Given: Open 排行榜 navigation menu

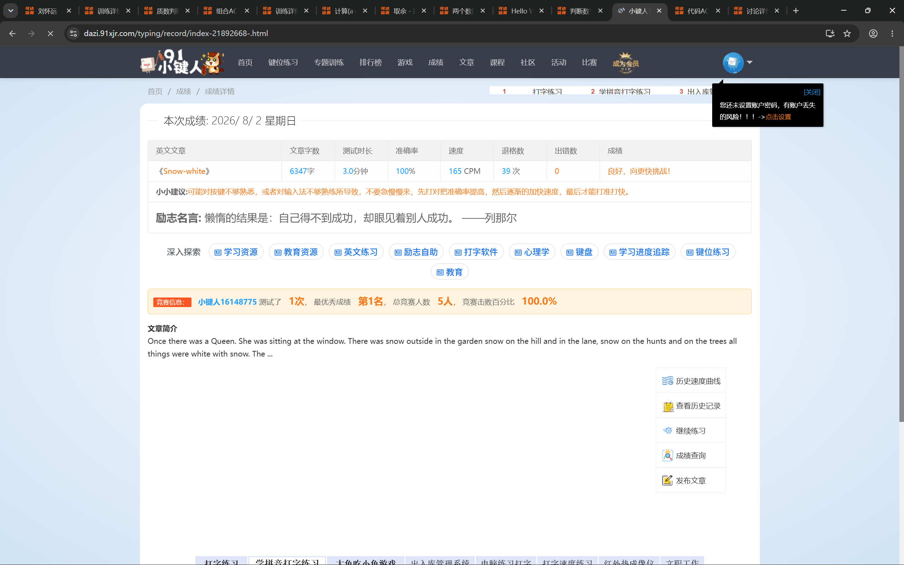Looking at the screenshot, I should (371, 63).
